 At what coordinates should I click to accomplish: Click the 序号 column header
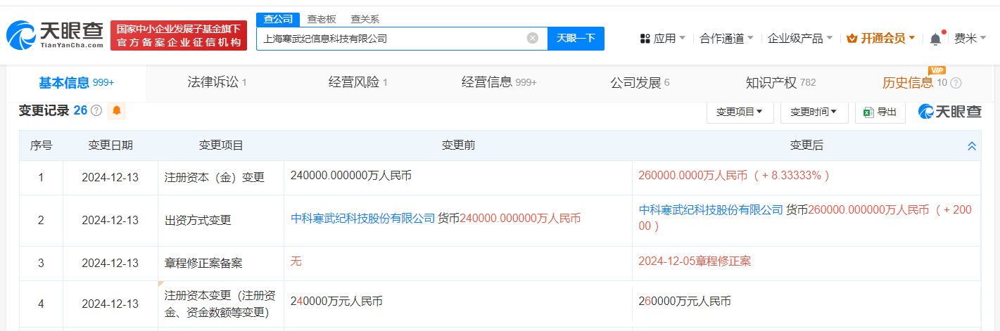[x=41, y=145]
